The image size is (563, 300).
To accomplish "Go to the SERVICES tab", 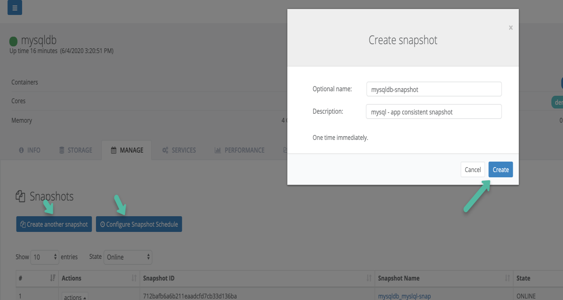I will pyautogui.click(x=179, y=150).
